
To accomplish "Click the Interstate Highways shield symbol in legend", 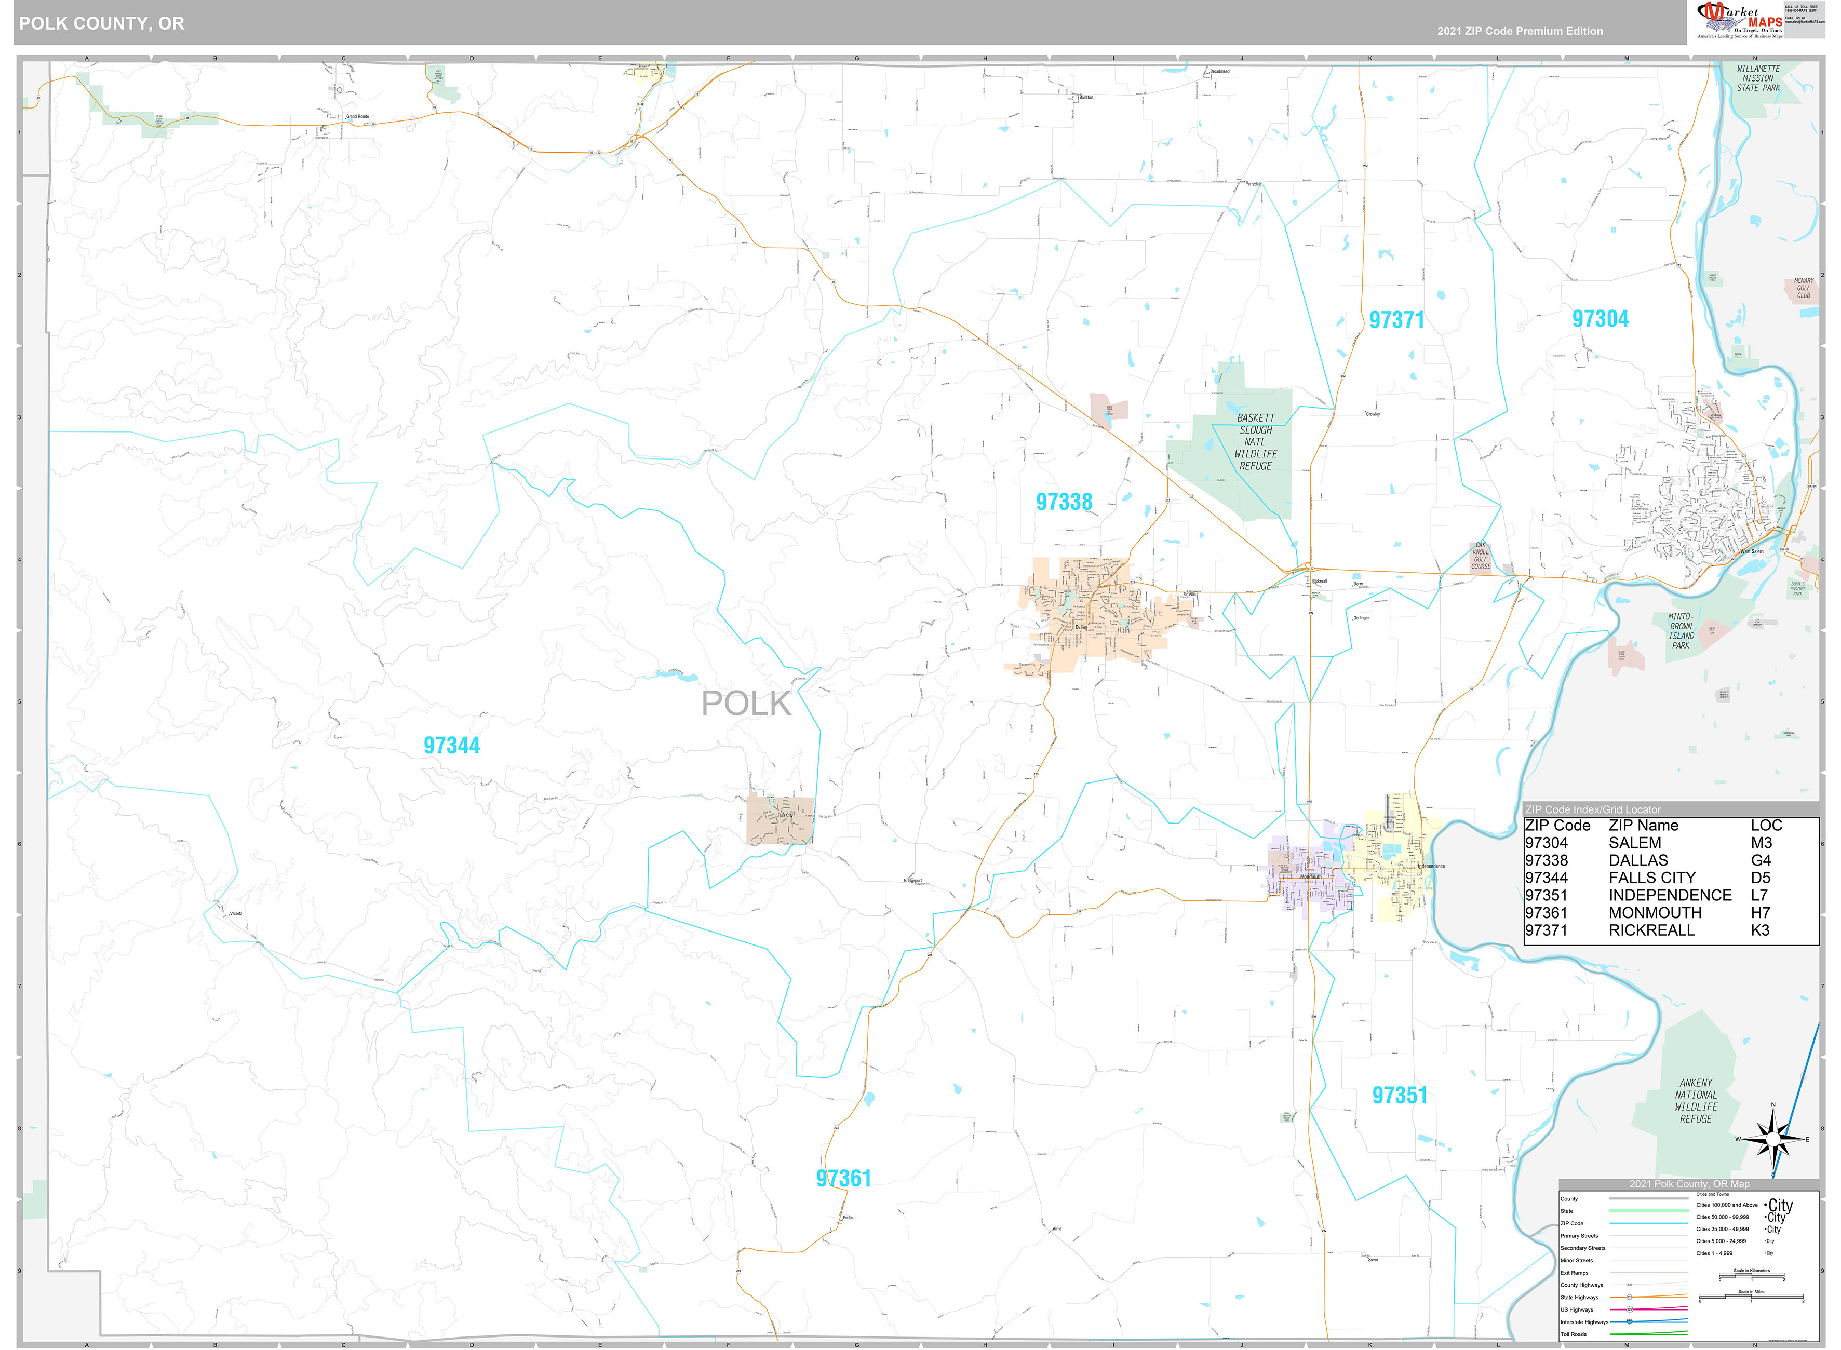I will point(1629,1322).
